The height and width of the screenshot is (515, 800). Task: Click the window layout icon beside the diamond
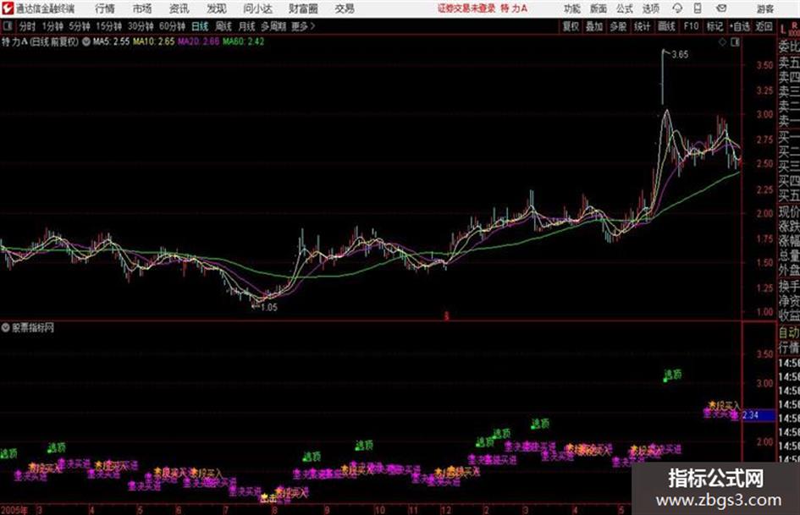pyautogui.click(x=735, y=42)
